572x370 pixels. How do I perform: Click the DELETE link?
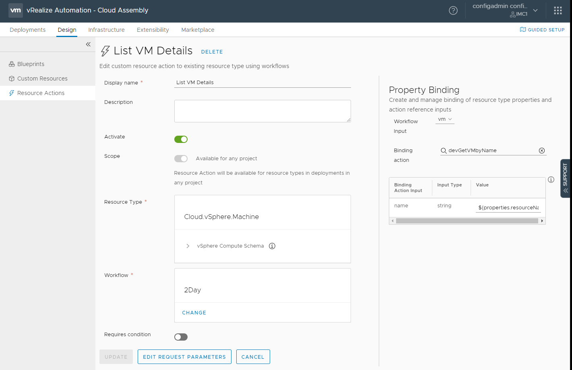tap(212, 52)
